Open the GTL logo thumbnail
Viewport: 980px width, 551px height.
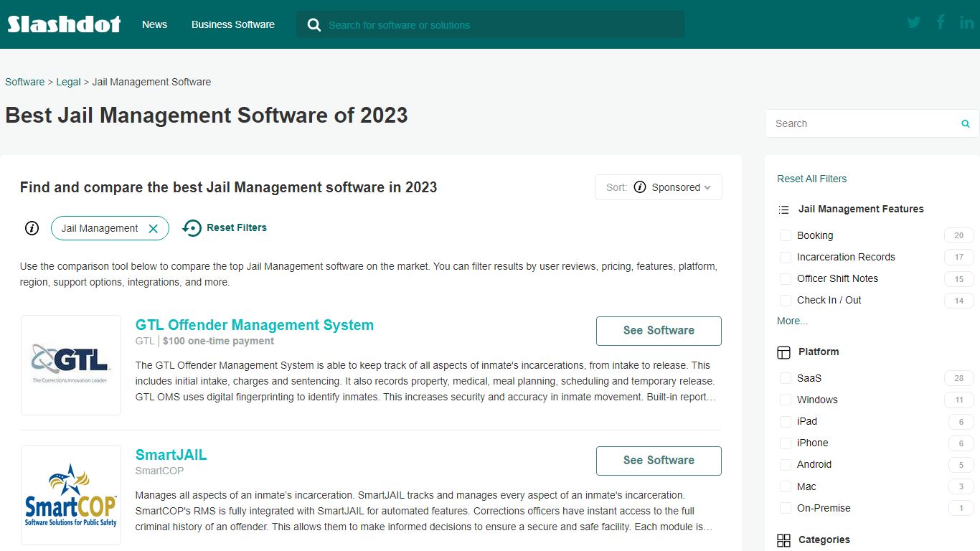71,365
